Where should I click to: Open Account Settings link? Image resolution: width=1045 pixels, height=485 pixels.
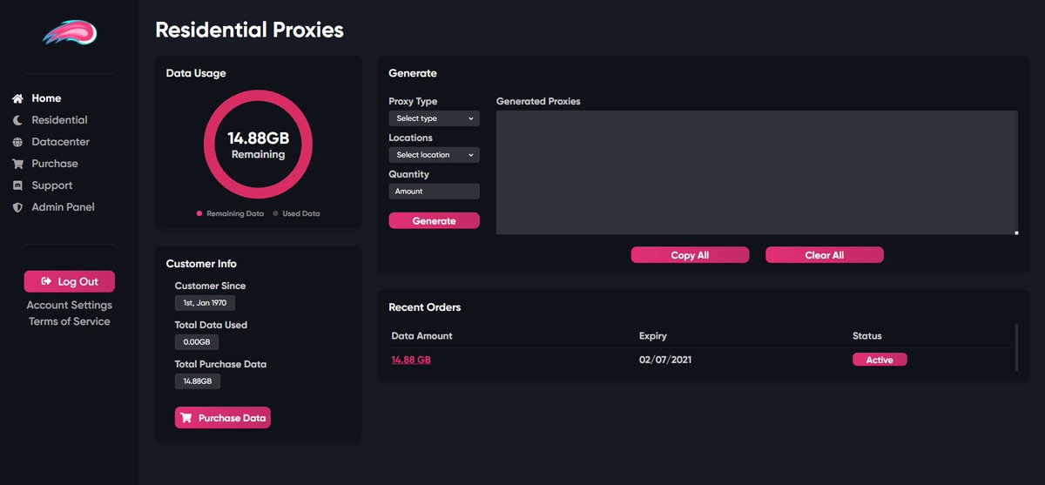point(70,305)
